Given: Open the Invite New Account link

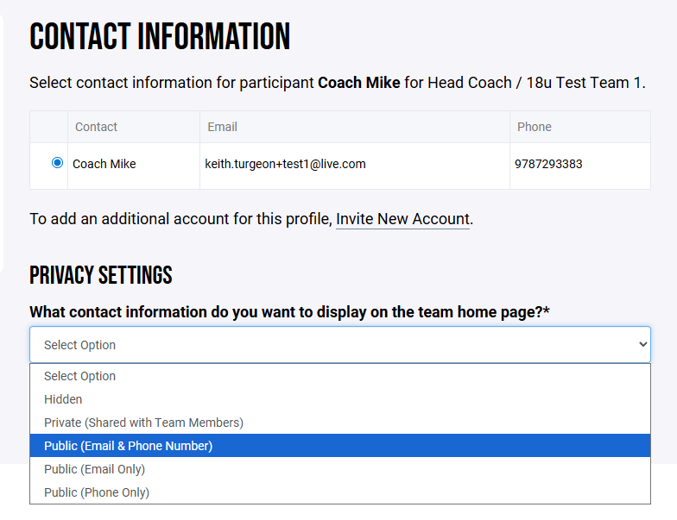Looking at the screenshot, I should [402, 219].
